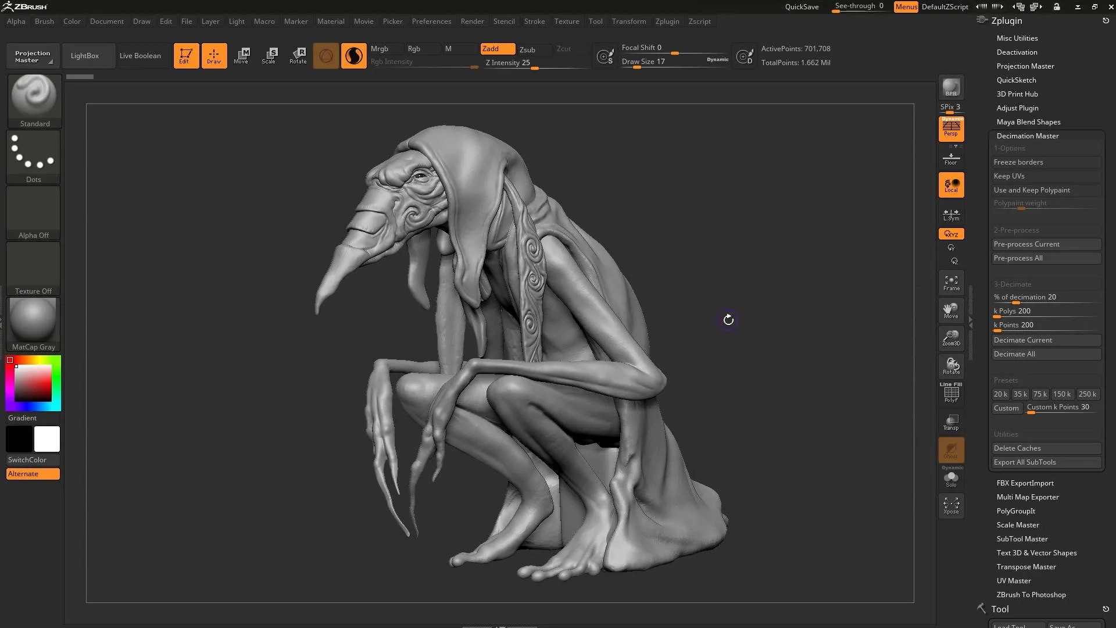Viewport: 1116px width, 628px height.
Task: Toggle the Floor grid
Action: pyautogui.click(x=951, y=158)
